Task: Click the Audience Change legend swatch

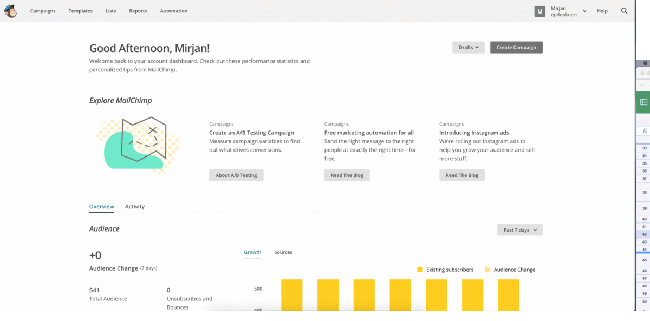Action: pyautogui.click(x=487, y=270)
